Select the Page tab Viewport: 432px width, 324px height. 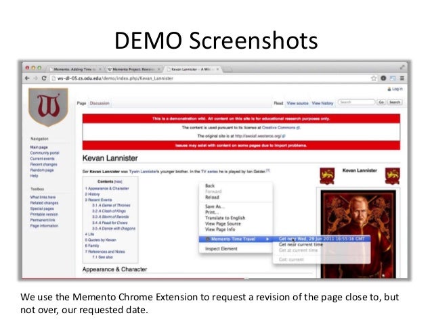[x=81, y=103]
